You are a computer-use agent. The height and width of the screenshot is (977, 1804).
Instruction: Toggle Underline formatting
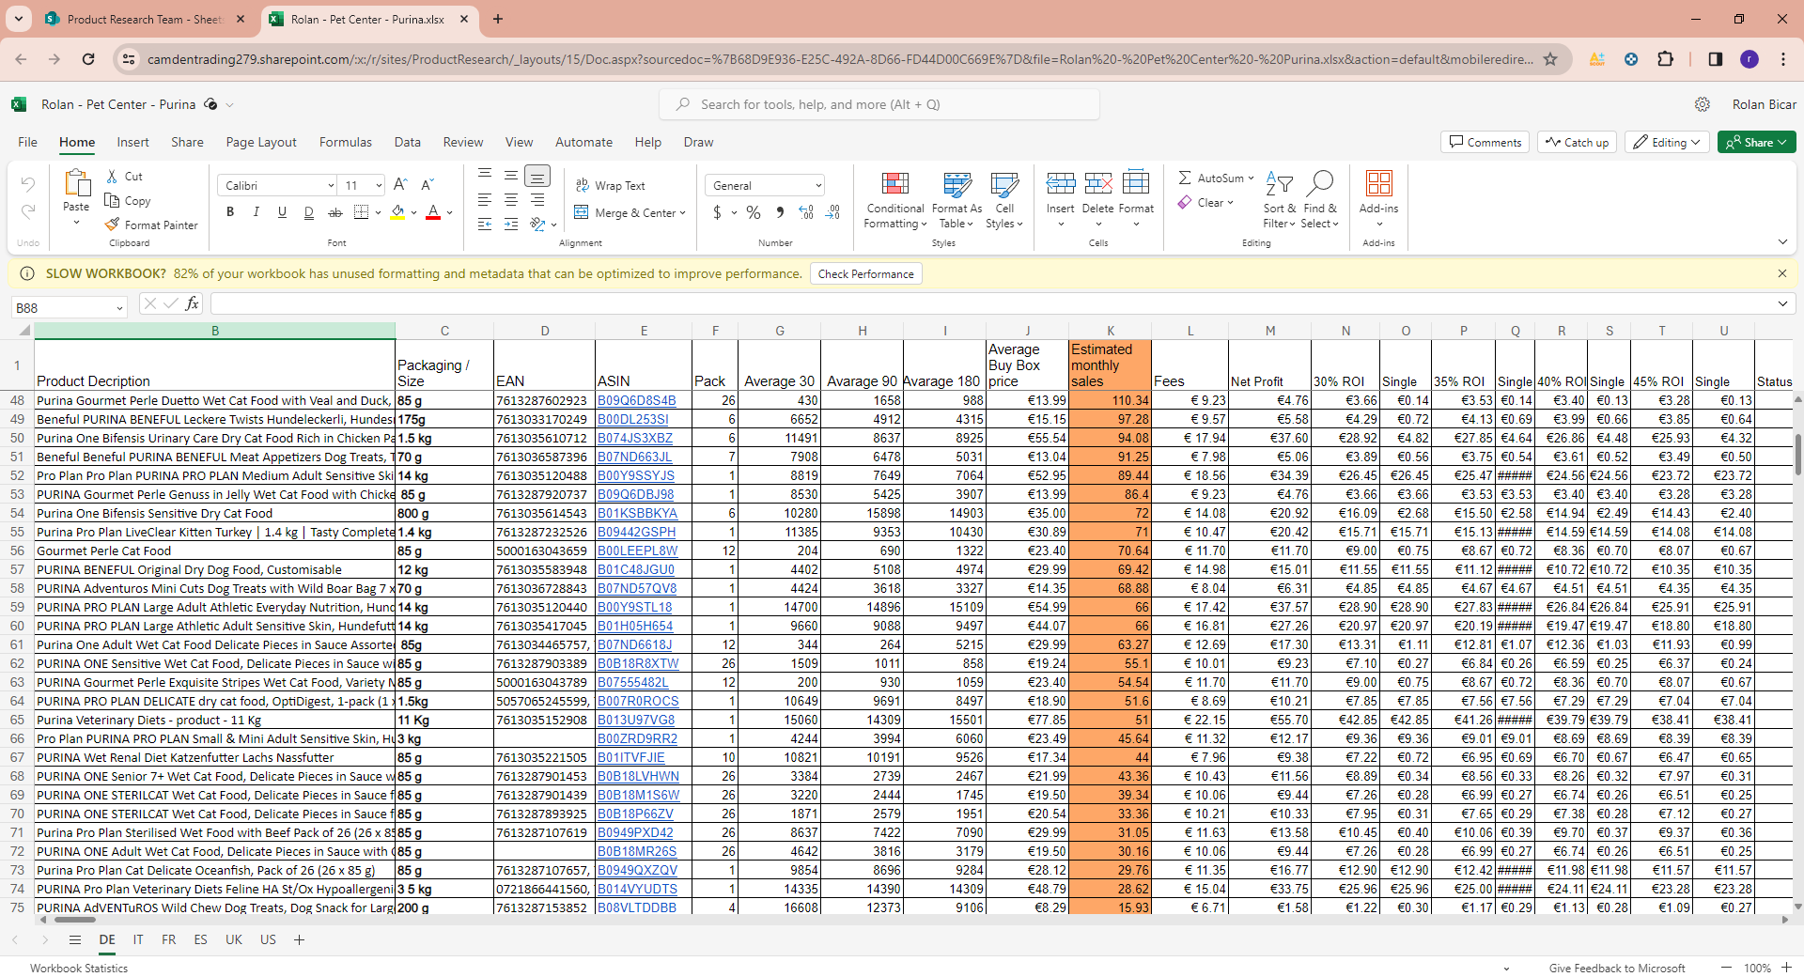point(282,212)
